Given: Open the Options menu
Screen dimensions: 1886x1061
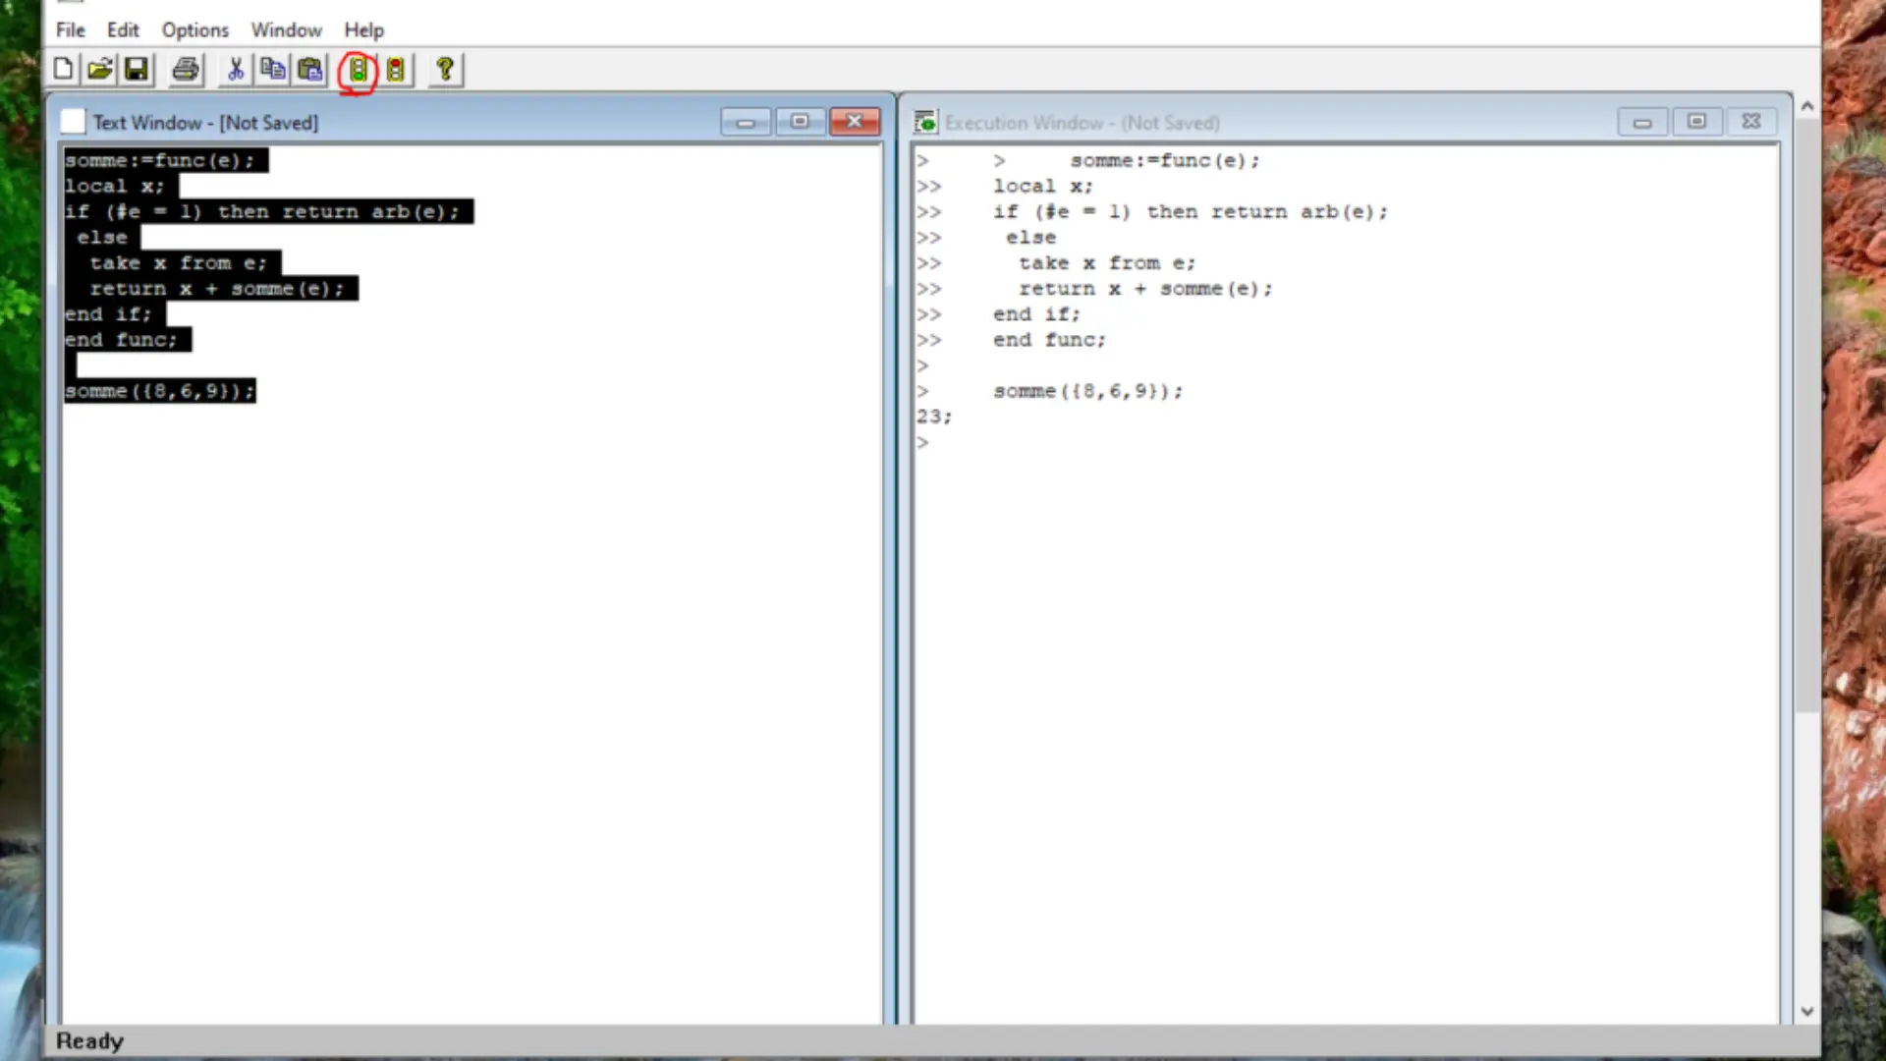Looking at the screenshot, I should click(x=194, y=28).
